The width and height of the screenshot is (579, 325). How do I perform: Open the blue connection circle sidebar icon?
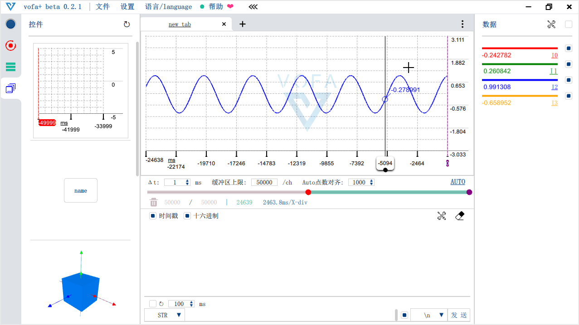(x=10, y=24)
